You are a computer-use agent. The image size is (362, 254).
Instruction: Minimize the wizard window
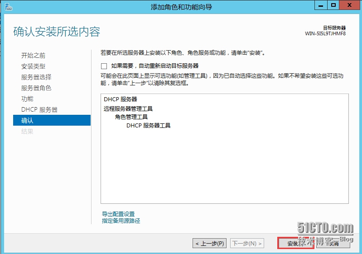[321, 5]
